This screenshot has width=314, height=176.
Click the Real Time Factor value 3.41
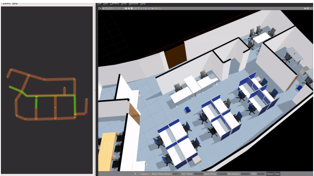tap(176, 174)
